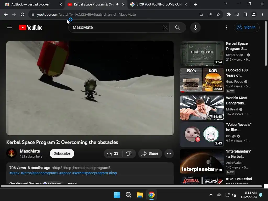Image resolution: width=268 pixels, height=201 pixels.
Task: Click Chrome icon in taskbar
Action: pyautogui.click(x=152, y=195)
